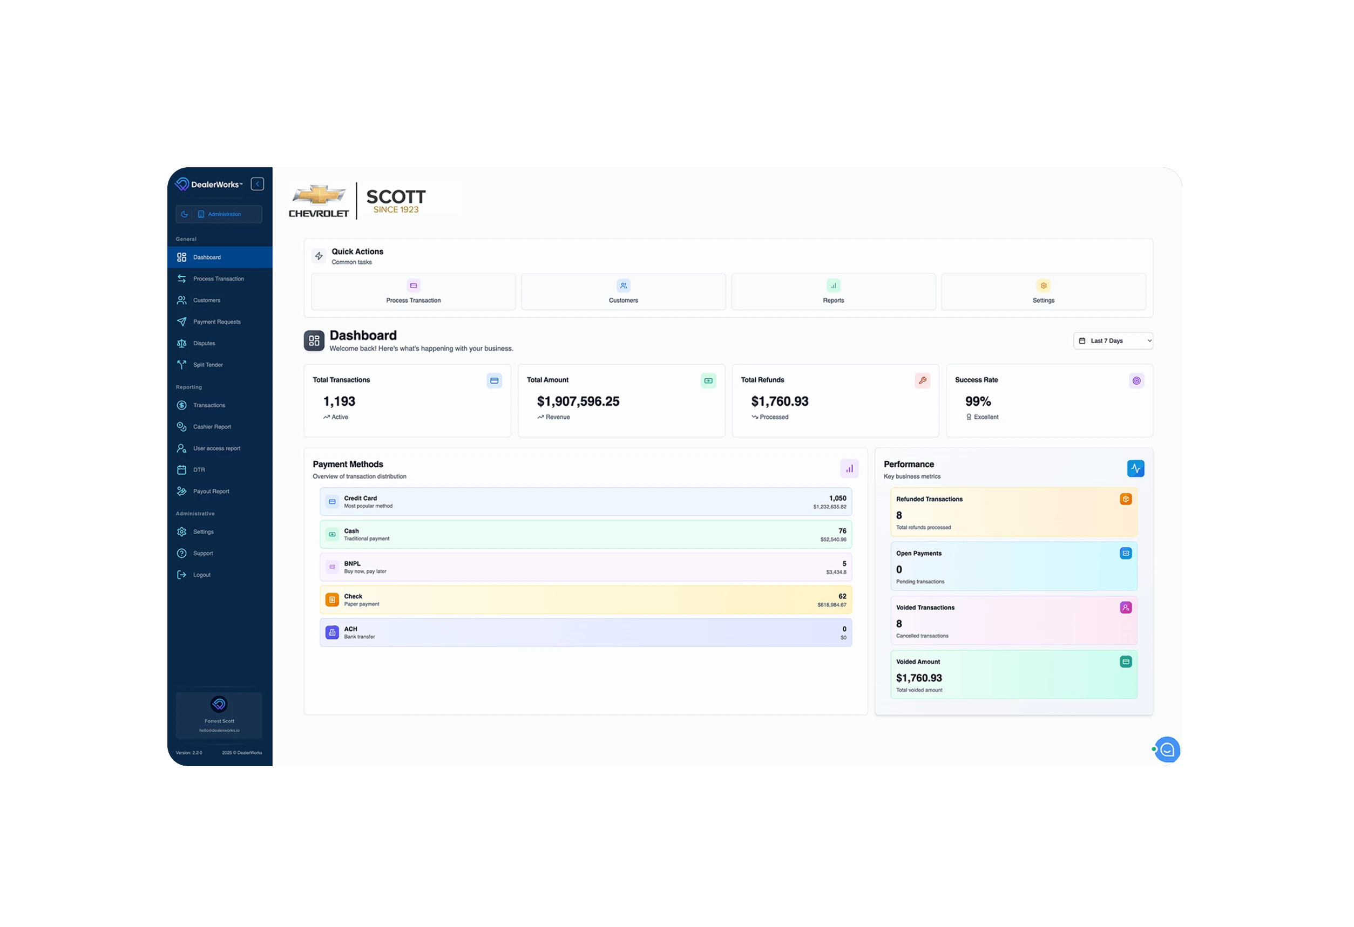Toggle dark mode with the moon icon
The image size is (1354, 927).
click(x=184, y=214)
